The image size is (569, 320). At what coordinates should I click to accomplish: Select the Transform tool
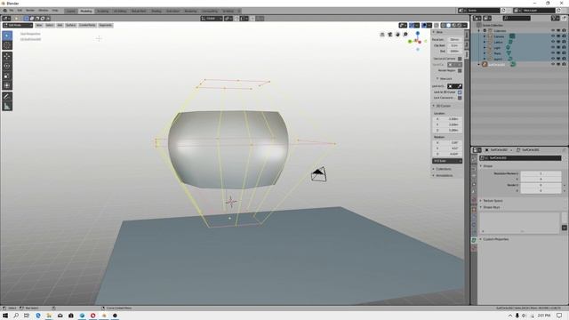[x=7, y=85]
